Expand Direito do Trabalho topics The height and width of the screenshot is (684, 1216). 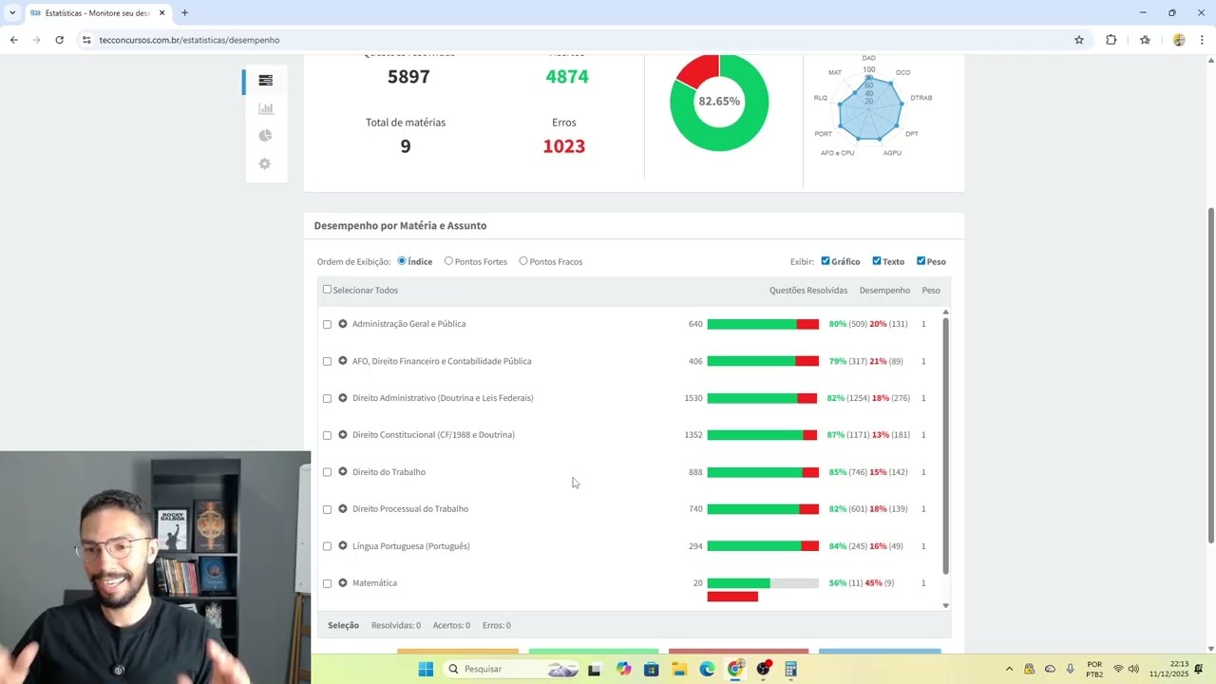coord(343,472)
